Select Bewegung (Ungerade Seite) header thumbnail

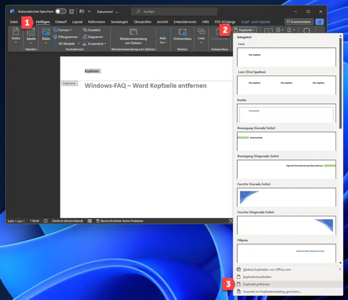click(x=286, y=169)
